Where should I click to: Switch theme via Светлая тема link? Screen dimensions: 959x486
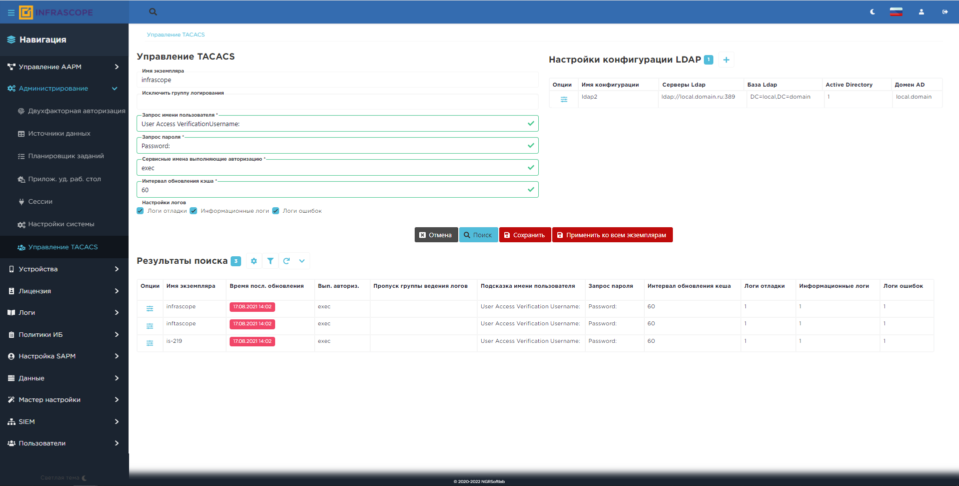tap(64, 478)
